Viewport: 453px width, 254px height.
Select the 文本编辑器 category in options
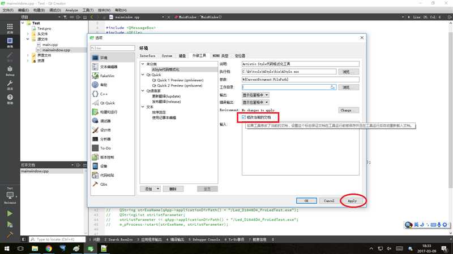(112, 67)
